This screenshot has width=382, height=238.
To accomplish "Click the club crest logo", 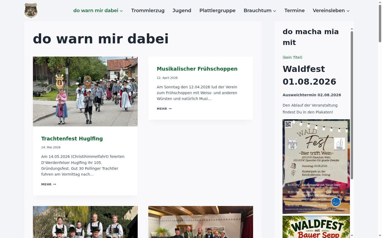I will pyautogui.click(x=31, y=11).
